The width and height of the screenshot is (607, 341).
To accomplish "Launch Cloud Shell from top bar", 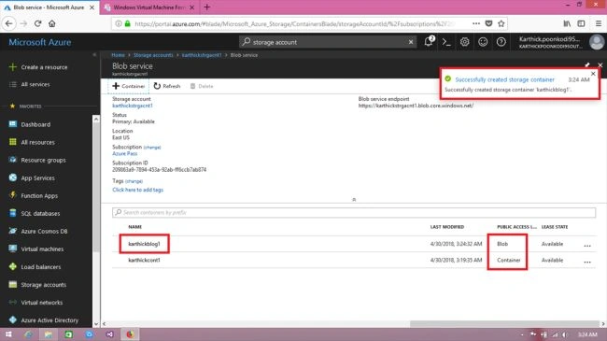I will (446, 42).
